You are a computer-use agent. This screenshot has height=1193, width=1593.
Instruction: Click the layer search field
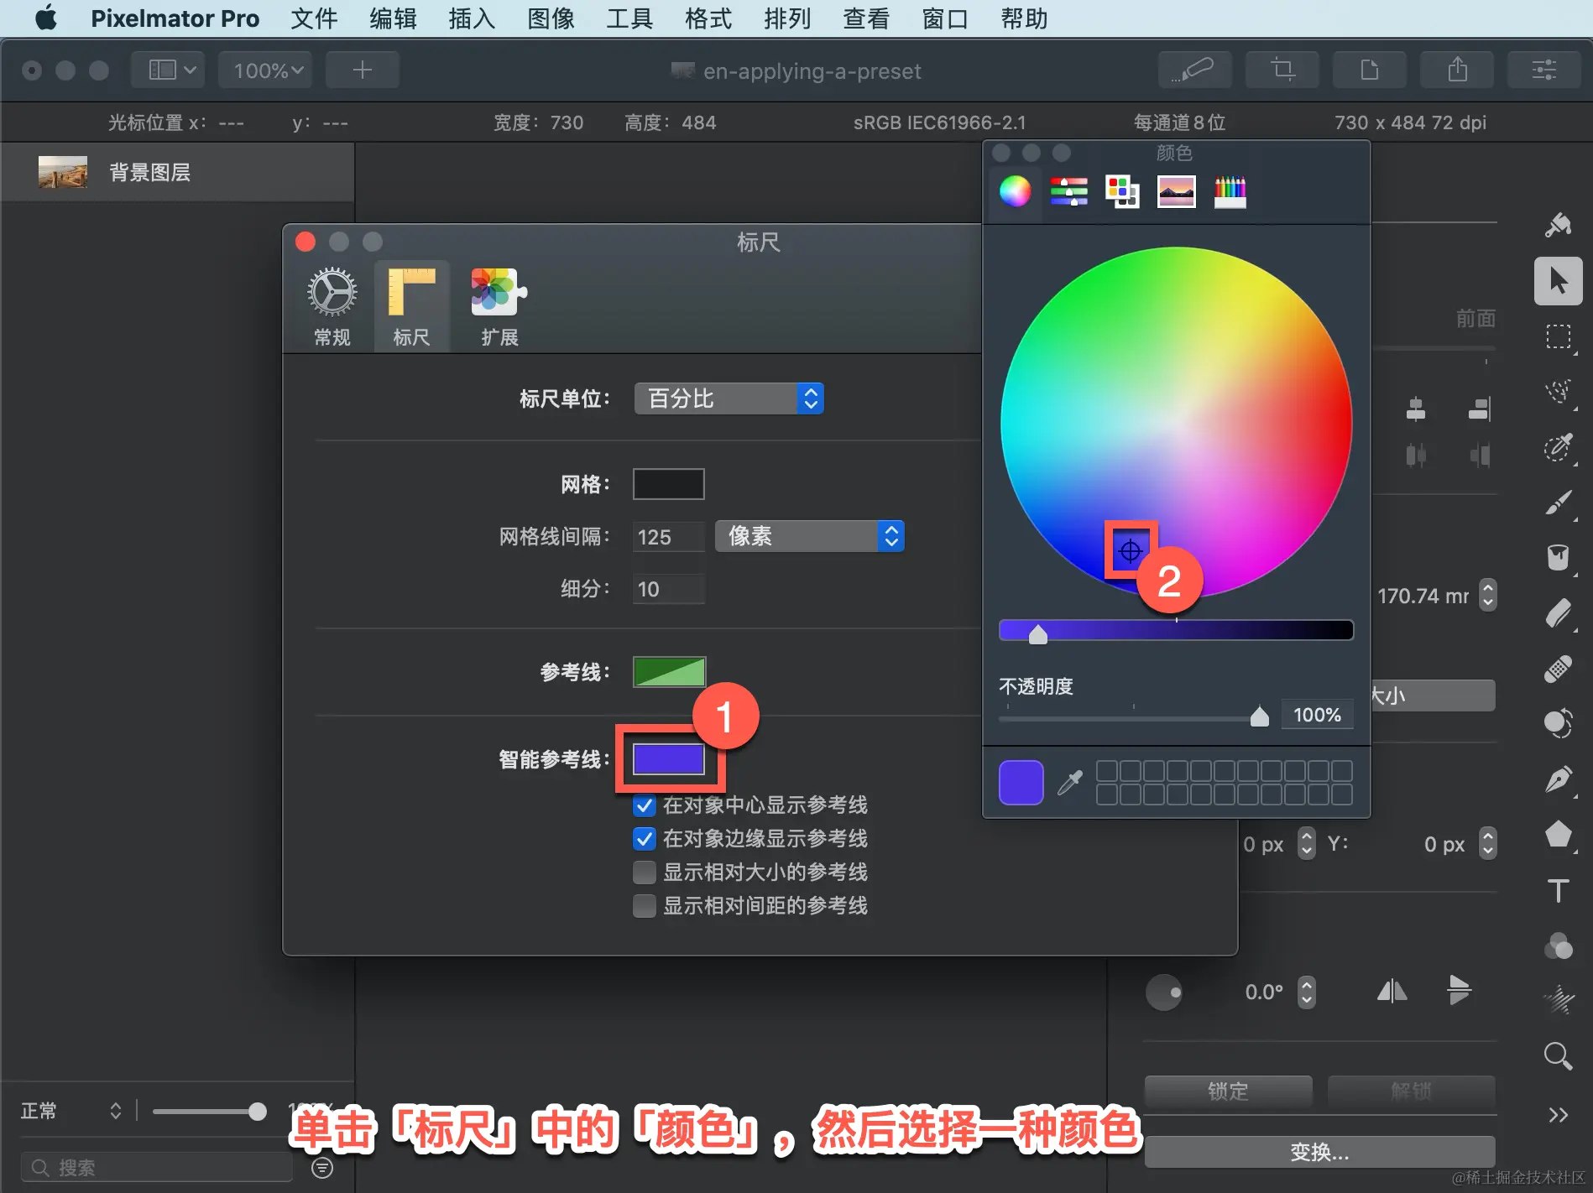[156, 1168]
